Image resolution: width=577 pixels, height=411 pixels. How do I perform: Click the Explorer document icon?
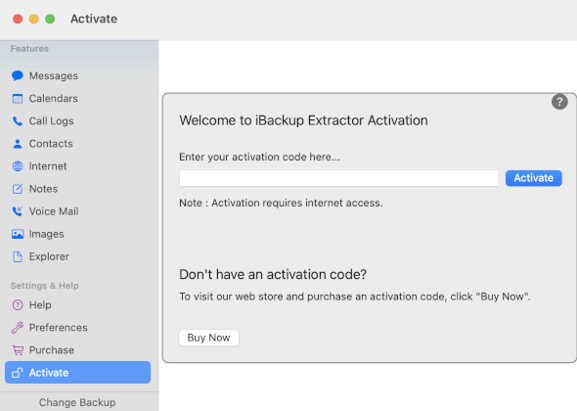click(x=18, y=256)
